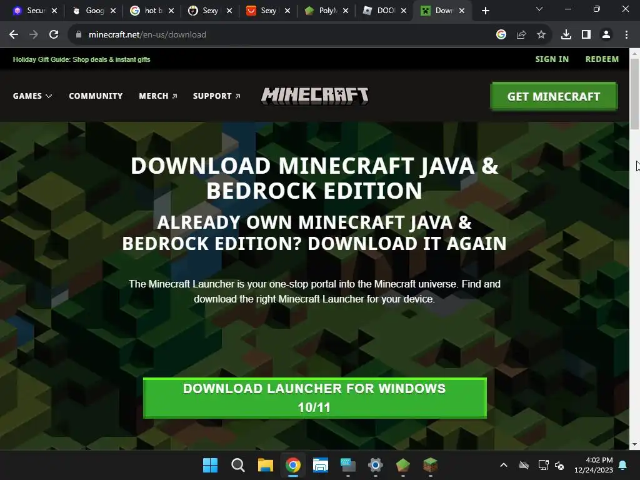640x480 pixels.
Task: Toggle Chrome side panel
Action: tap(586, 35)
